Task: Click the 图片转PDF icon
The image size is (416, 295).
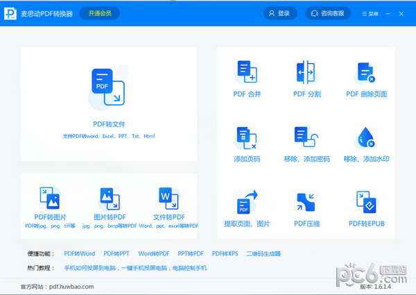Action: (110, 199)
